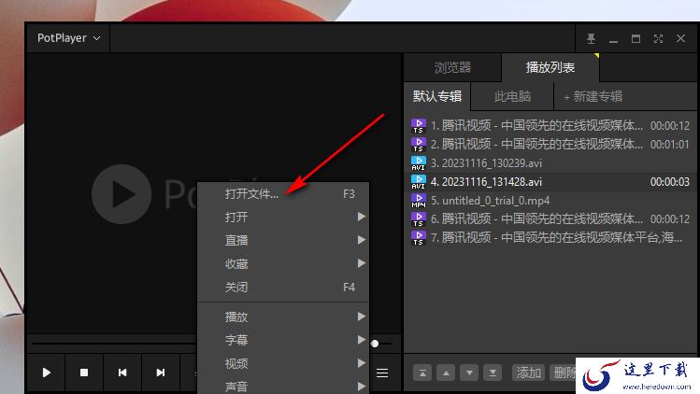Pin the PotPlayer window on top

[591, 39]
